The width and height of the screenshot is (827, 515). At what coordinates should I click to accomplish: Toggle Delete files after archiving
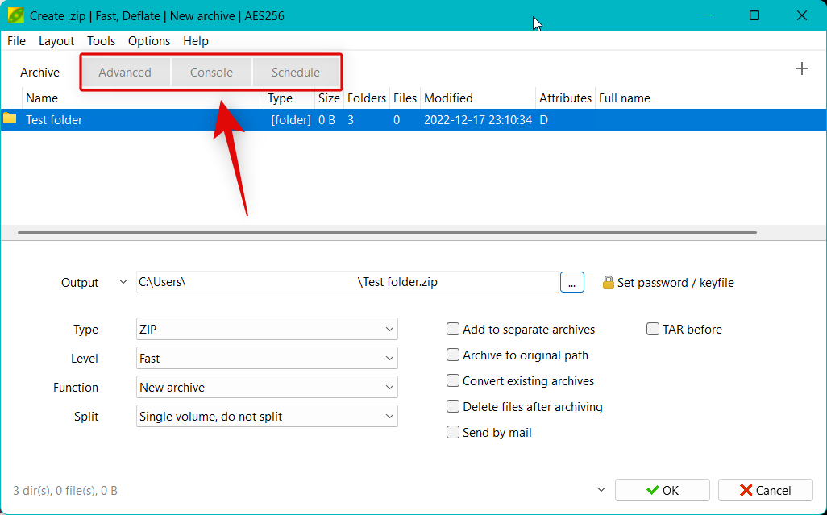click(x=453, y=407)
